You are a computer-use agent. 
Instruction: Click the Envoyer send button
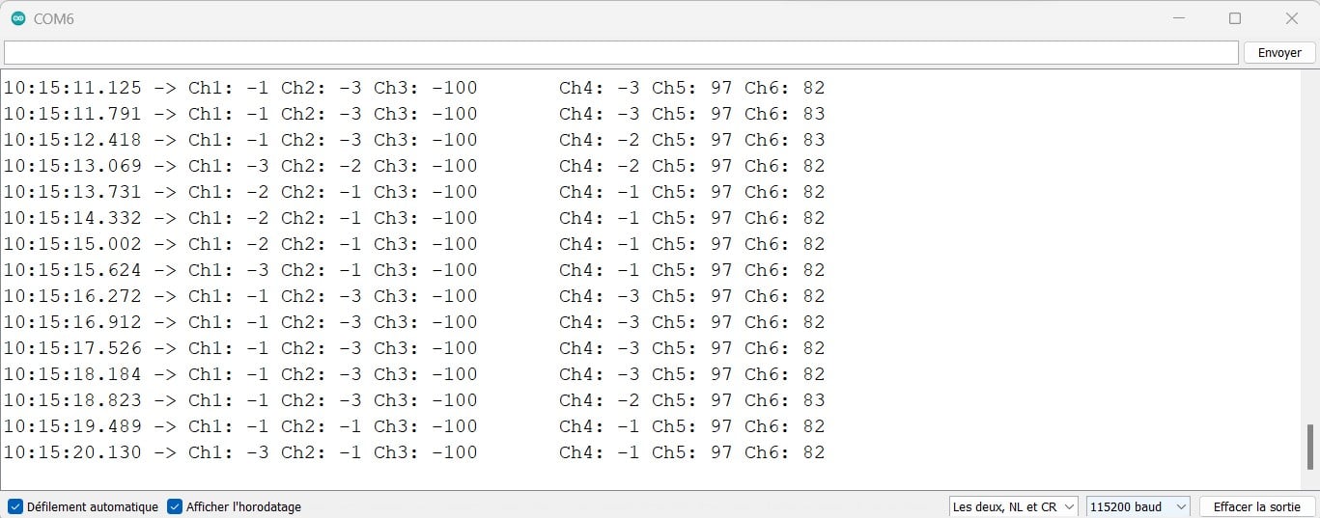1278,53
